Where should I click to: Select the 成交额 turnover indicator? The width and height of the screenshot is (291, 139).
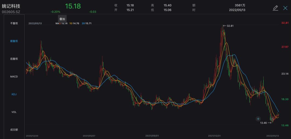click(14, 130)
